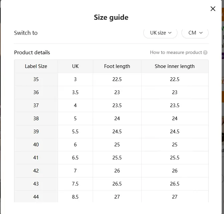The height and width of the screenshot is (214, 224).
Task: Open the UK size dropdown
Action: 160,33
